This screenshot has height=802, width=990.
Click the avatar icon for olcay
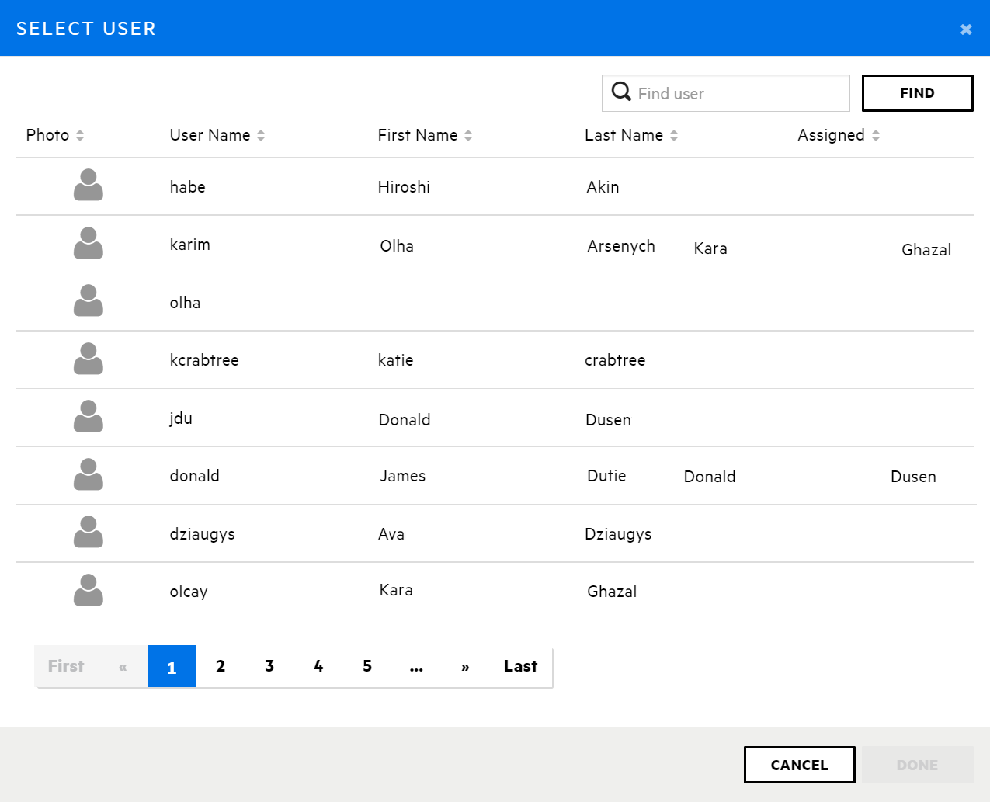(x=88, y=591)
